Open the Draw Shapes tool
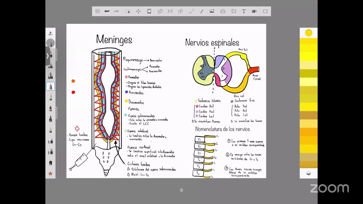This screenshot has height=204, width=363. click(x=180, y=11)
